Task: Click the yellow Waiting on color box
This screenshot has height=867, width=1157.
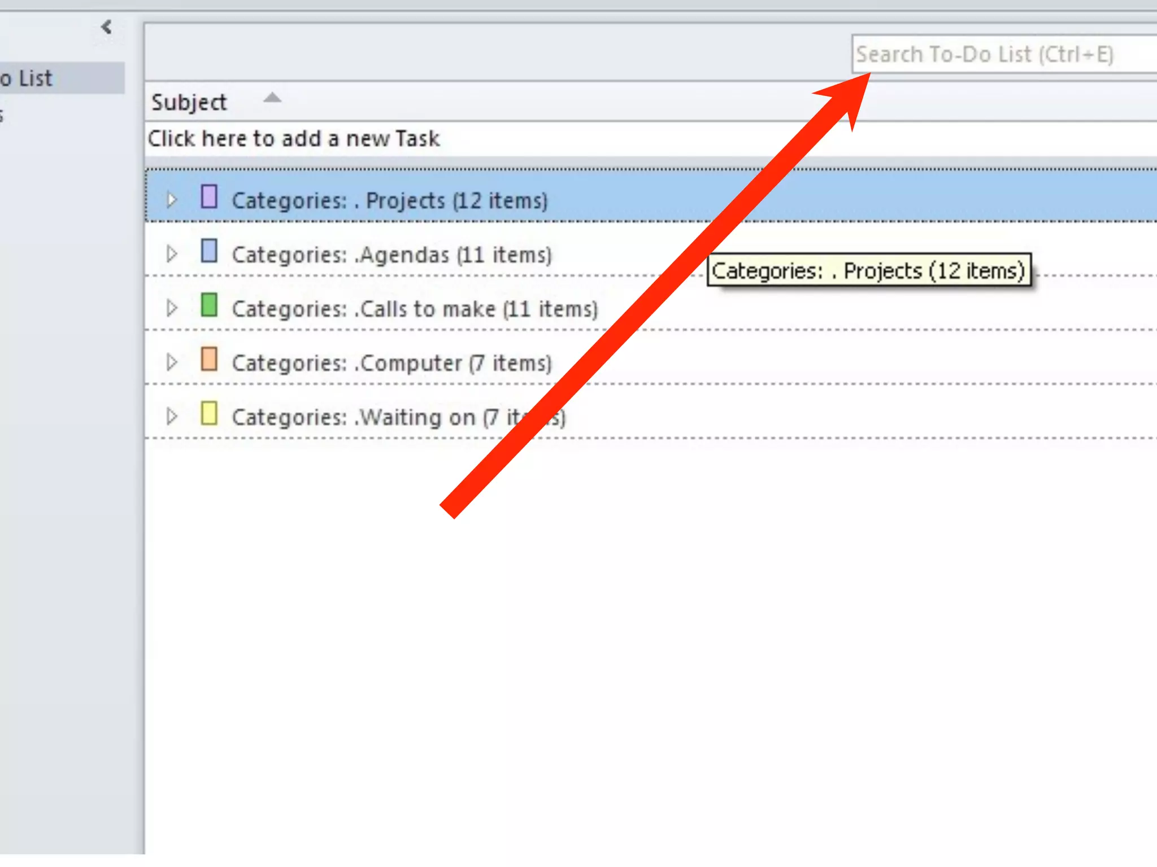Action: [209, 413]
